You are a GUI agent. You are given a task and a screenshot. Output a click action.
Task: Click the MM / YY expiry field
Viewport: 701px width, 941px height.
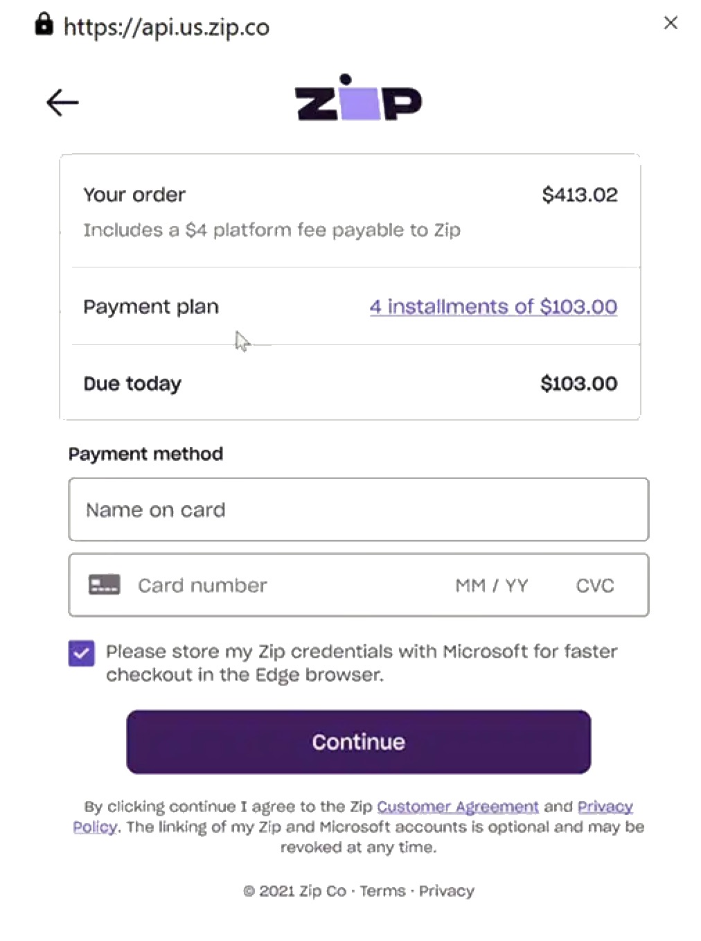[492, 586]
